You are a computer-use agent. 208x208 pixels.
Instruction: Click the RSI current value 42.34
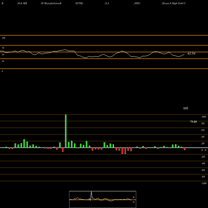click(x=191, y=53)
